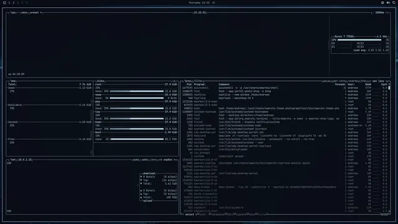Select the quickshell process row
Image resolution: width=398 pixels, height=224 pixels.
pyautogui.click(x=284, y=88)
